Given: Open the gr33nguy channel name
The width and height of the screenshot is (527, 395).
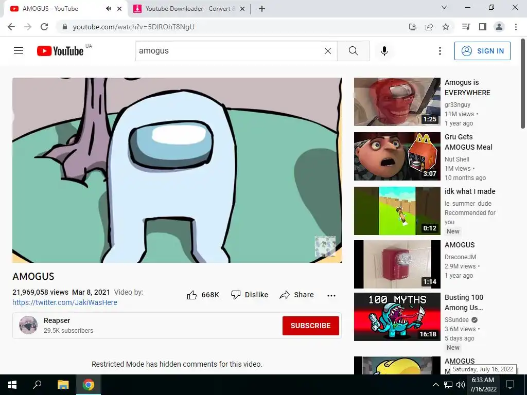Looking at the screenshot, I should click(458, 105).
